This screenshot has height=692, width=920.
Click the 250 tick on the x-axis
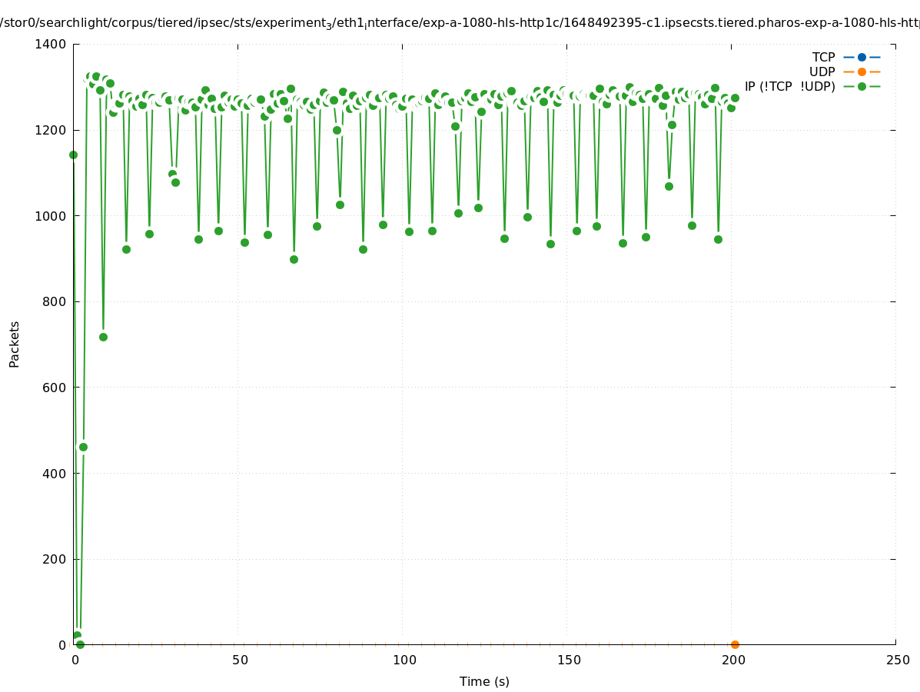click(897, 660)
